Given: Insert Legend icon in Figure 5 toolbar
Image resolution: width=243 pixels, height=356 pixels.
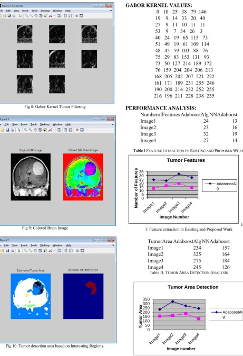Looking at the screenshot, I should tap(70, 130).
